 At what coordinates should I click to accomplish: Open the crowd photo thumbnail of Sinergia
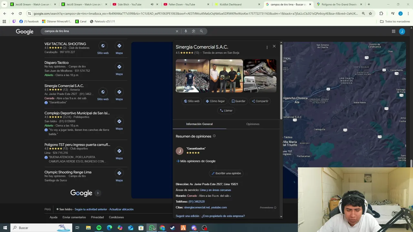tap(193, 76)
